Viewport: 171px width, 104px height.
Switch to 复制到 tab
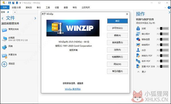[x=29, y=7]
